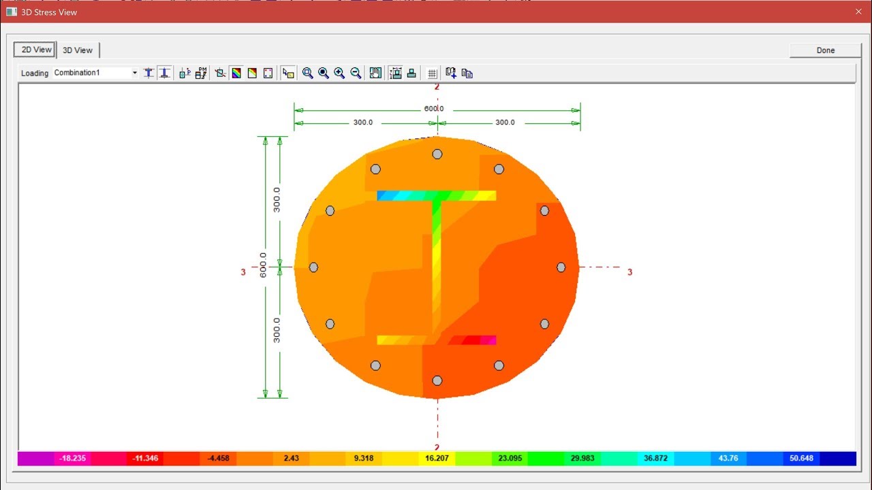Click the Copy to clipboard icon
Image resolution: width=872 pixels, height=490 pixels.
[x=467, y=73]
